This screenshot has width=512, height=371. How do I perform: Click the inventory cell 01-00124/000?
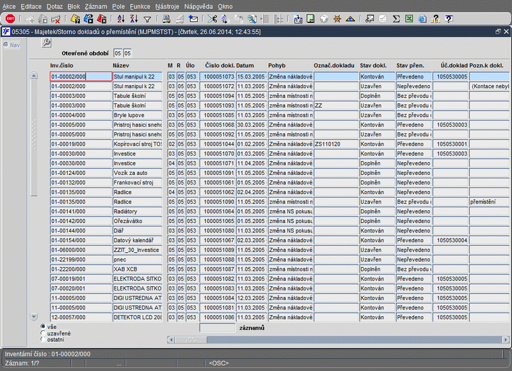click(81, 173)
